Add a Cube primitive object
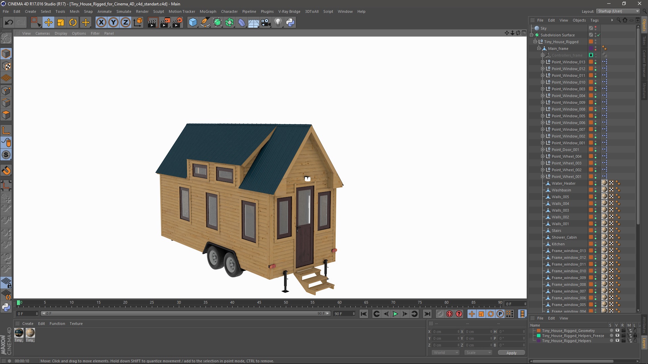This screenshot has height=364, width=648. pyautogui.click(x=193, y=23)
